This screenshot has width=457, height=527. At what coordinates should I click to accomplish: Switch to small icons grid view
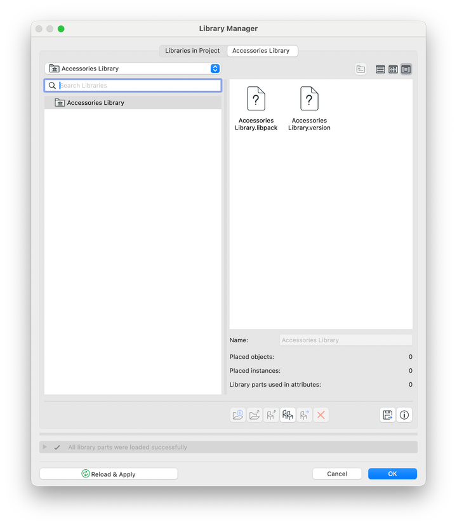click(393, 69)
